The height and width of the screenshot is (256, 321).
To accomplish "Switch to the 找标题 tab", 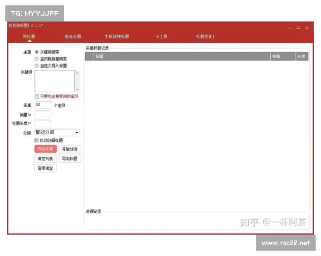I will 29,37.
